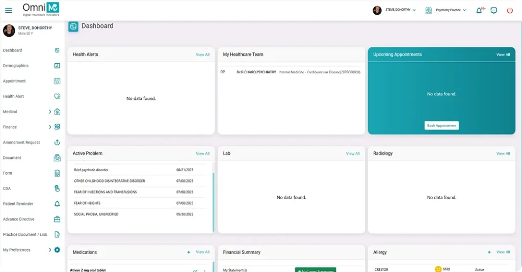
Task: Click the Book Appointment button
Action: click(441, 125)
